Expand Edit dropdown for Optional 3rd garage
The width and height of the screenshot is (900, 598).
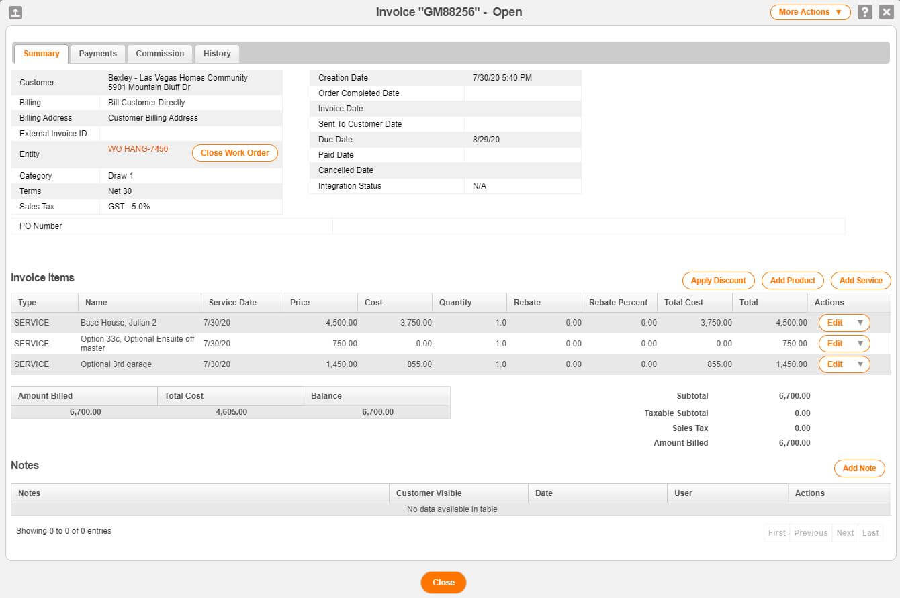860,364
